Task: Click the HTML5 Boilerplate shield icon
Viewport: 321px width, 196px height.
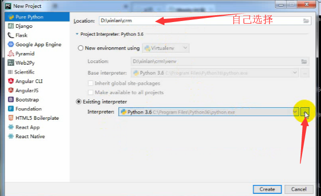Action: point(11,118)
